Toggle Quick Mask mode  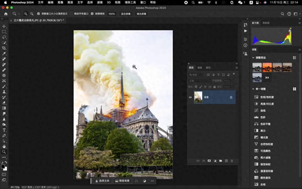(x=4, y=174)
